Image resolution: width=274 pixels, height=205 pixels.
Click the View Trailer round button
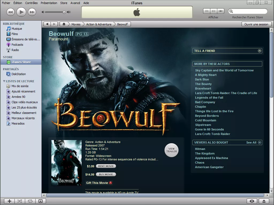(x=172, y=150)
